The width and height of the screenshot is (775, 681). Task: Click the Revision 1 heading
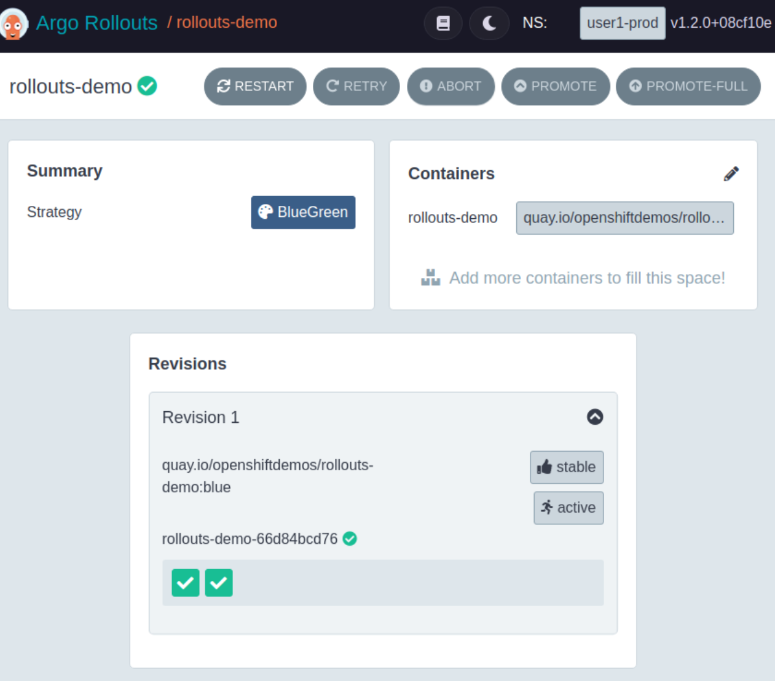coord(200,417)
